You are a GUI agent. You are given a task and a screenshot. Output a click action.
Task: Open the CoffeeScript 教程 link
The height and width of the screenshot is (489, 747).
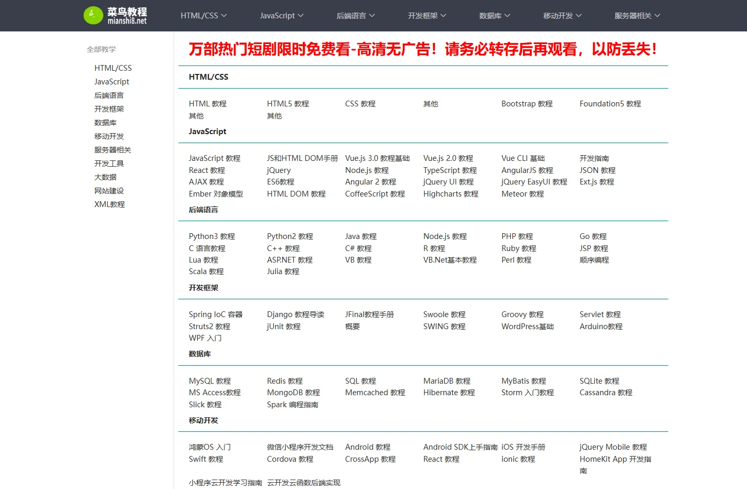375,194
